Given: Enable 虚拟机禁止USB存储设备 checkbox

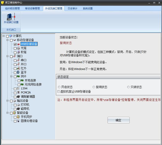Looking at the screenshot, I should (x=59, y=92).
